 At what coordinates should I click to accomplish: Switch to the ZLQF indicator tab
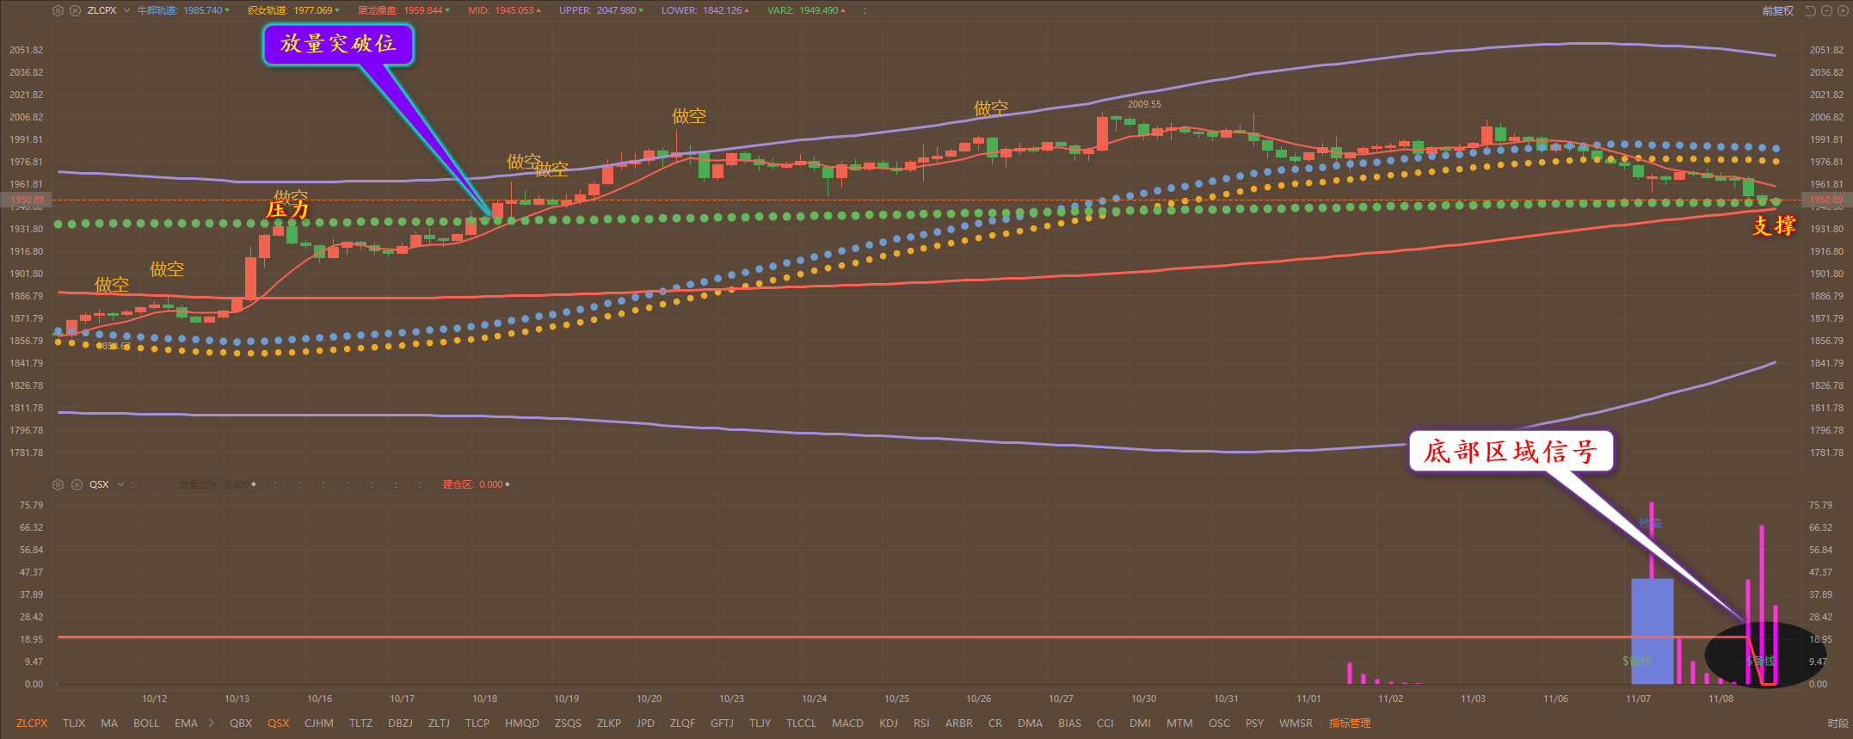[x=683, y=724]
